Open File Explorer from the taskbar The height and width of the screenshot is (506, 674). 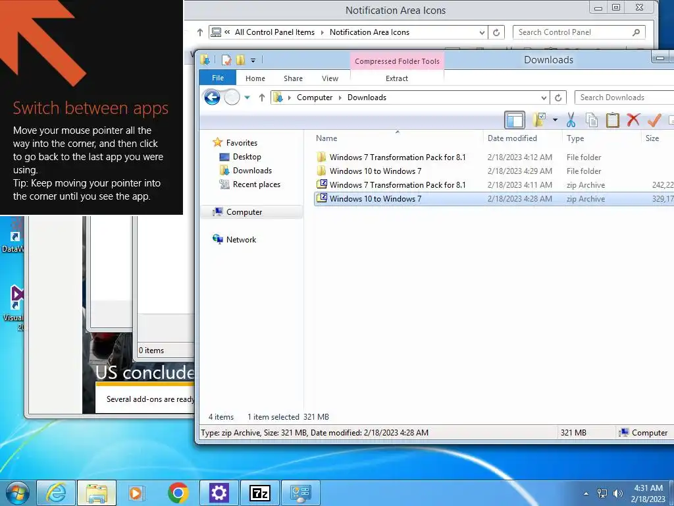click(97, 493)
